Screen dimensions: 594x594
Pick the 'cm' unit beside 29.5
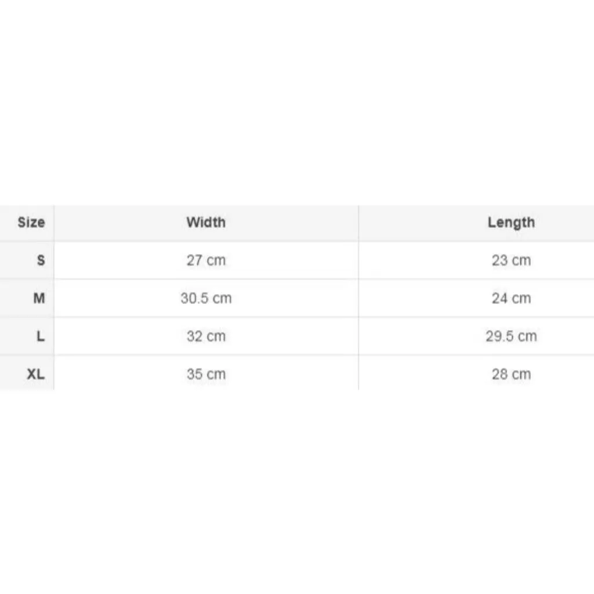(x=527, y=337)
